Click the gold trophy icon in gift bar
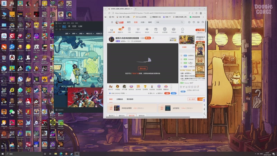 [x=145, y=86]
